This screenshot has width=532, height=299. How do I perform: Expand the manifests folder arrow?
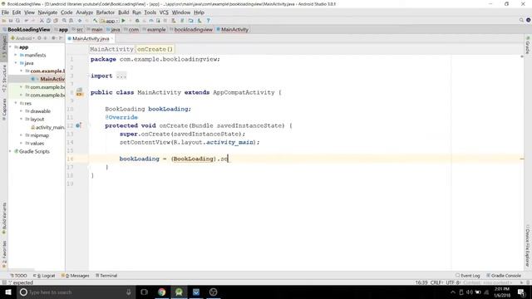tap(16, 55)
